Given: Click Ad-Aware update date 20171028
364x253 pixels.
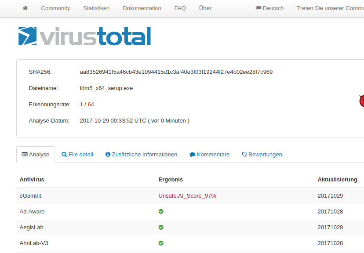Looking at the screenshot, I should [x=330, y=211].
